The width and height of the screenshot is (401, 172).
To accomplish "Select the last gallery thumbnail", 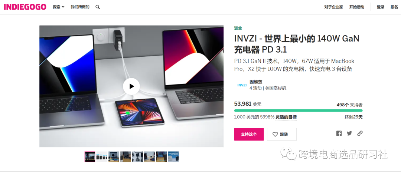I will tap(173, 157).
